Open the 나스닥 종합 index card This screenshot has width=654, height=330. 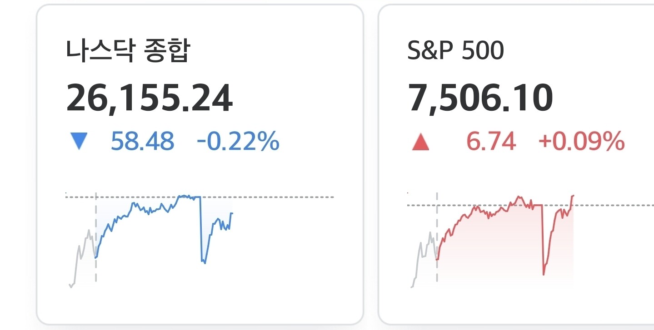click(200, 164)
